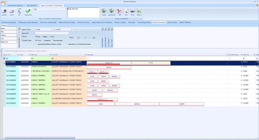Select the İşemri filter category
This screenshot has height=140, width=259.
click(x=9, y=29)
